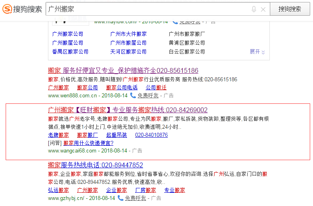
Task: Open 旺财搬家 result title link
Action: point(128,110)
